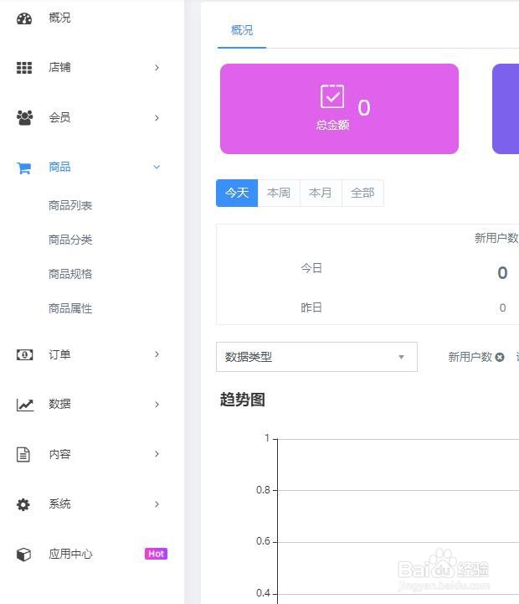
Task: Select the 全部 time filter
Action: pyautogui.click(x=362, y=193)
